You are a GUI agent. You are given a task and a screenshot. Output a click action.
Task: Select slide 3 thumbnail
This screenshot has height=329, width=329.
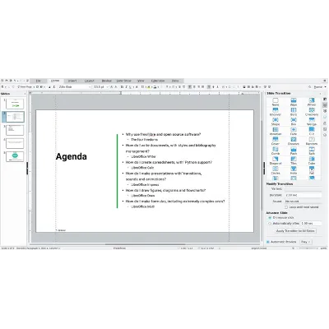[x=15, y=130]
